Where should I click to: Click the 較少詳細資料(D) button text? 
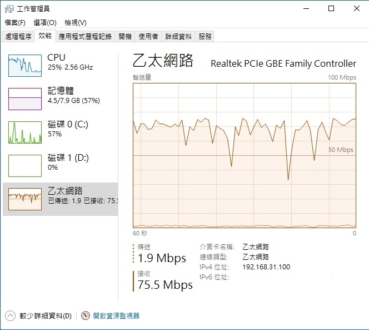[x=46, y=316]
